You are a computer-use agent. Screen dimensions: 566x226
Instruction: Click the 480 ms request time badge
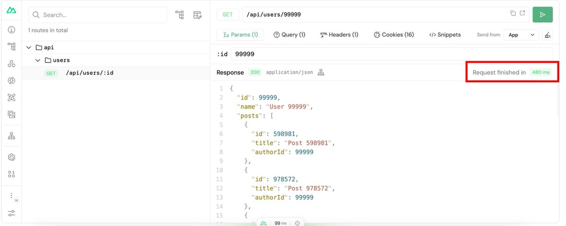541,72
